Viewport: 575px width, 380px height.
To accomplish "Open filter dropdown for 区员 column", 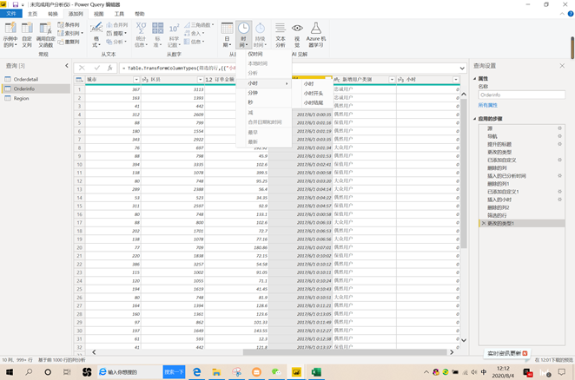I will (200, 80).
